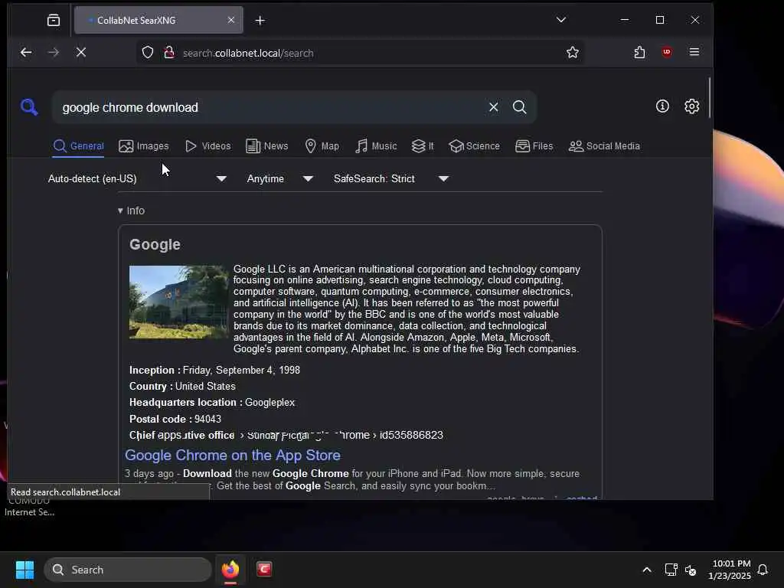784x588 pixels.
Task: Switch to the Music category
Action: [x=376, y=146]
